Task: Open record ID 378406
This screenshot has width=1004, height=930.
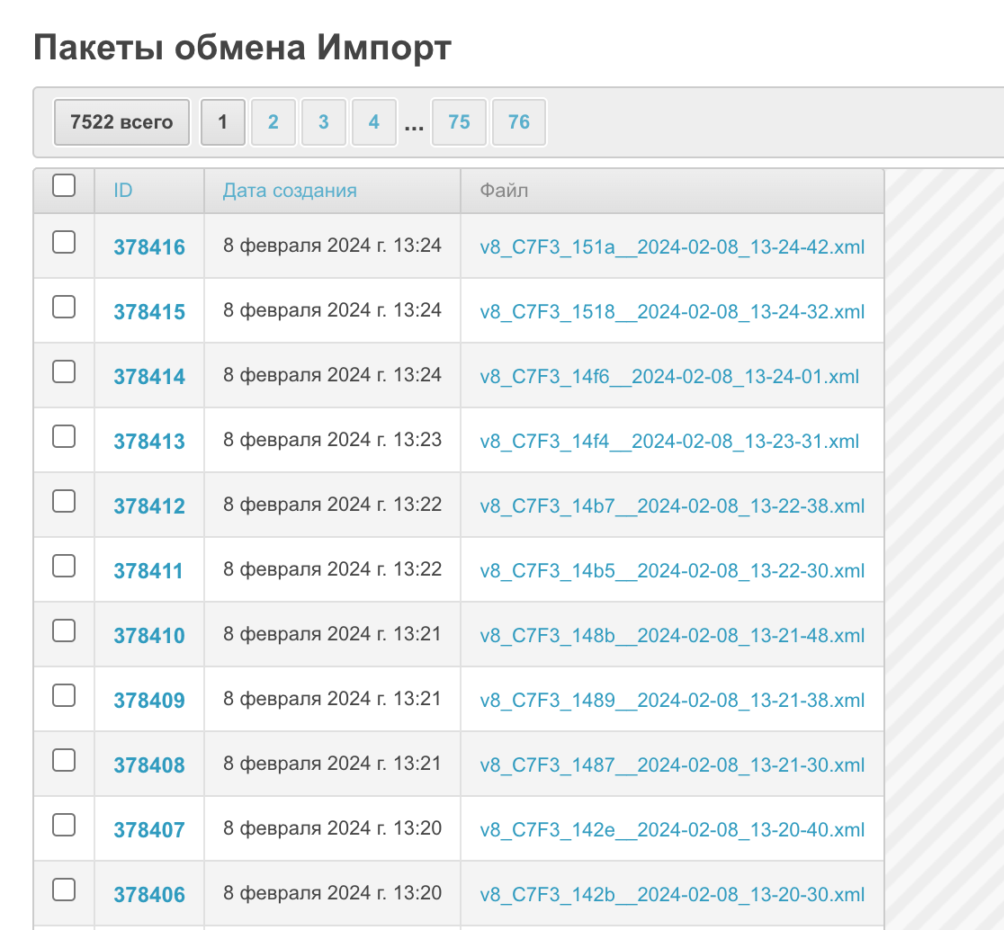Action: tap(149, 895)
